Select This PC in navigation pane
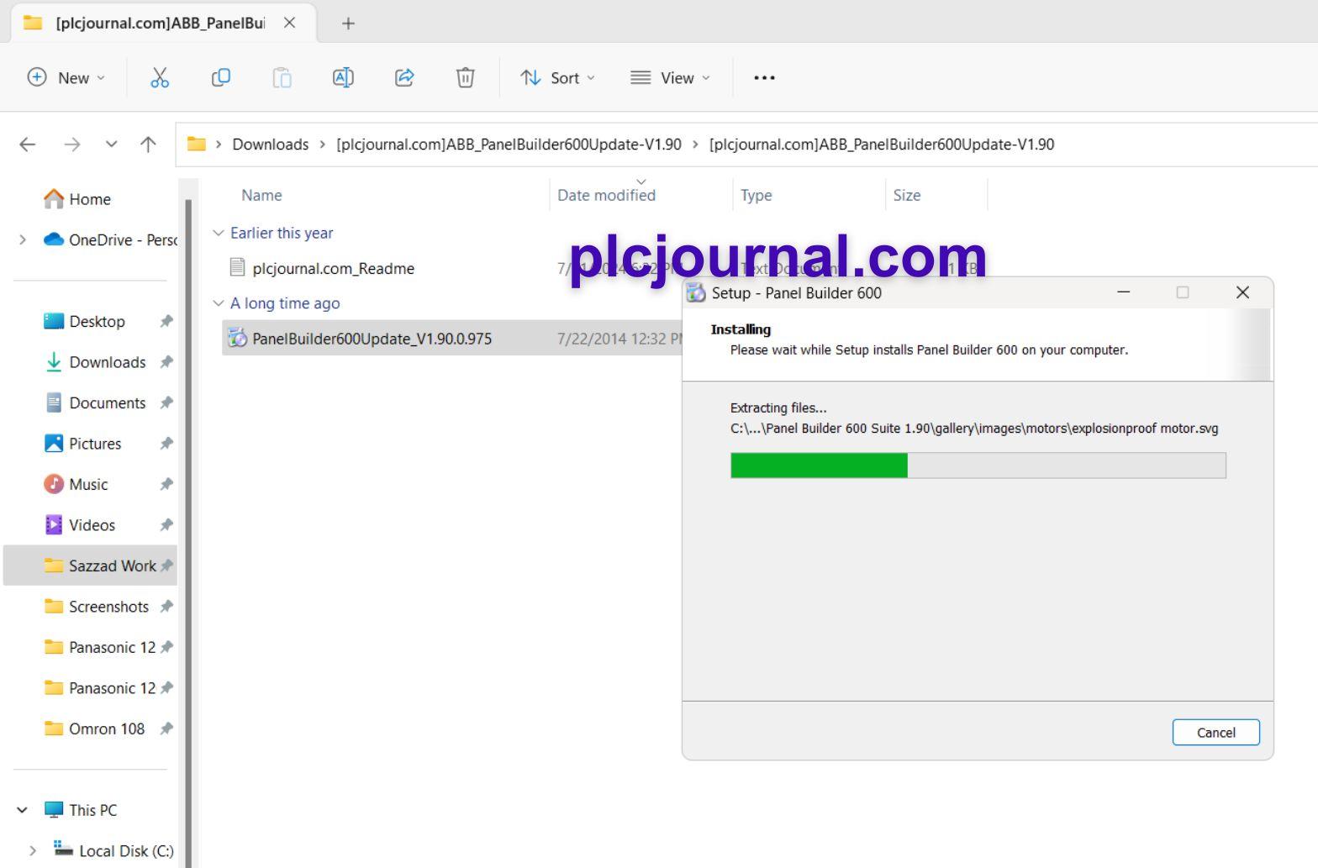 [81, 810]
